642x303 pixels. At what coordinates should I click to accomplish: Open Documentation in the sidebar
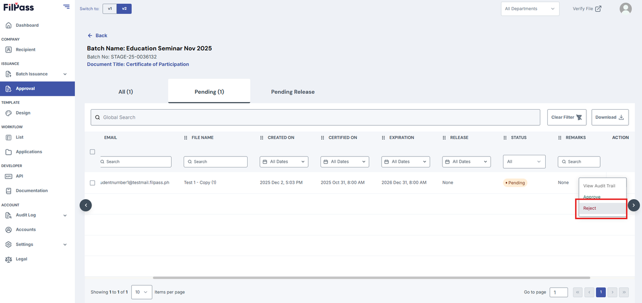click(32, 191)
